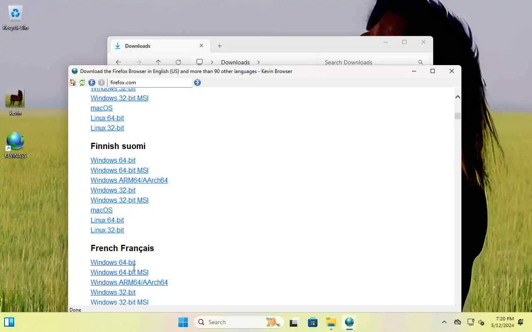The width and height of the screenshot is (532, 332).
Task: Navigate back in the File Explorer window
Action: coord(118,62)
